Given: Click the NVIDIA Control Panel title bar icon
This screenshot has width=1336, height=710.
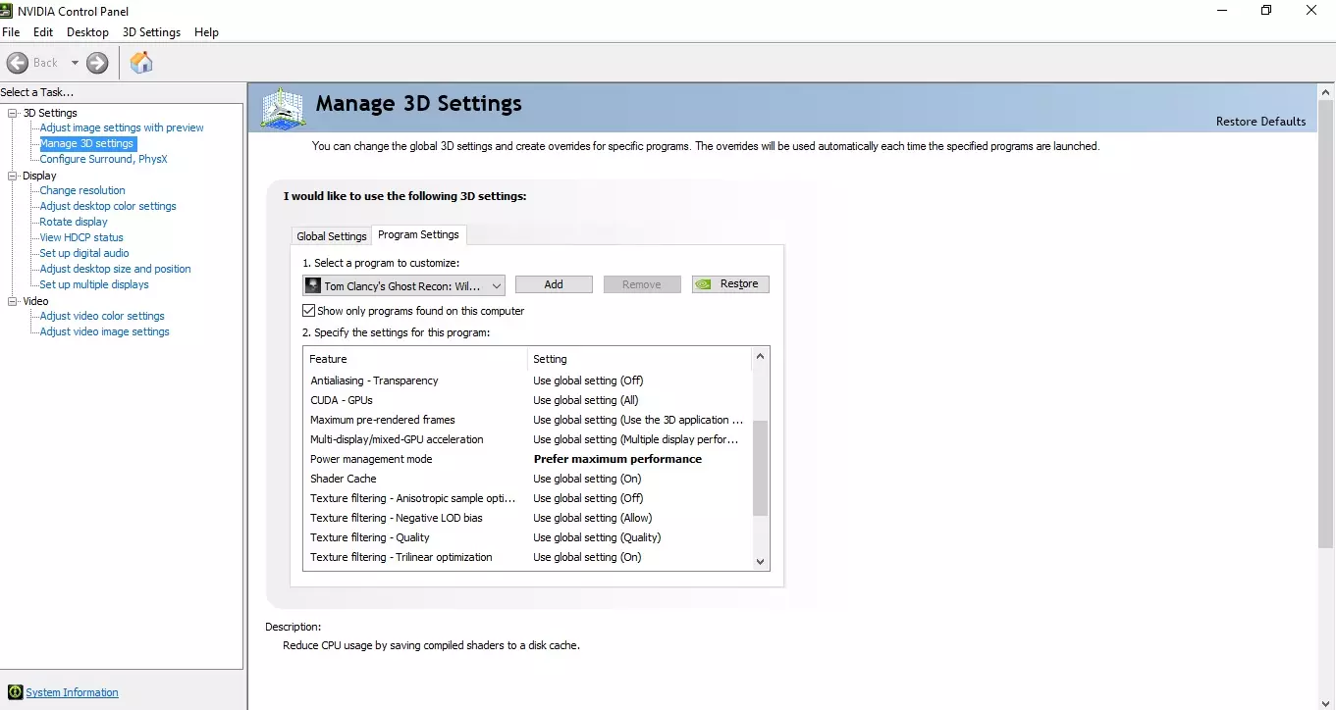Looking at the screenshot, I should pos(8,10).
